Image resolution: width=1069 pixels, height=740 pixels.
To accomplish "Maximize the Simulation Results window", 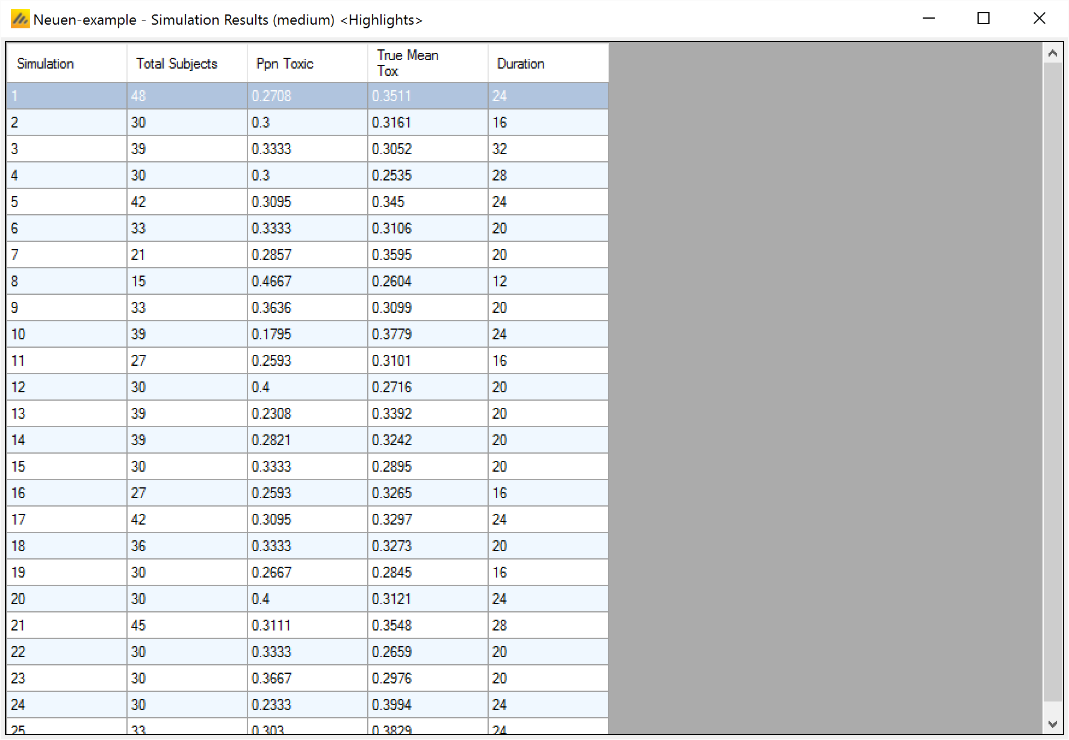I will click(984, 19).
